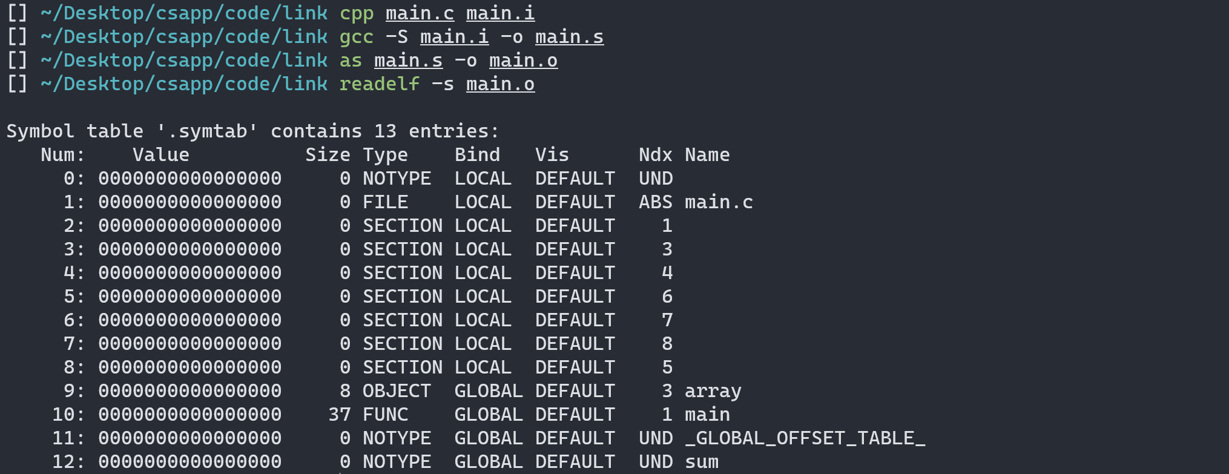
Task: Click the Bind column header
Action: 477,154
